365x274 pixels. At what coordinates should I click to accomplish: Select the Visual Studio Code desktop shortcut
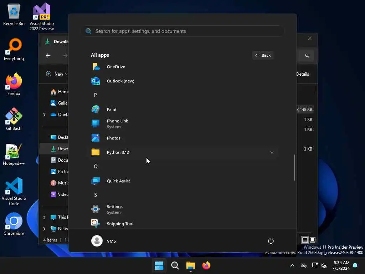pos(14,192)
